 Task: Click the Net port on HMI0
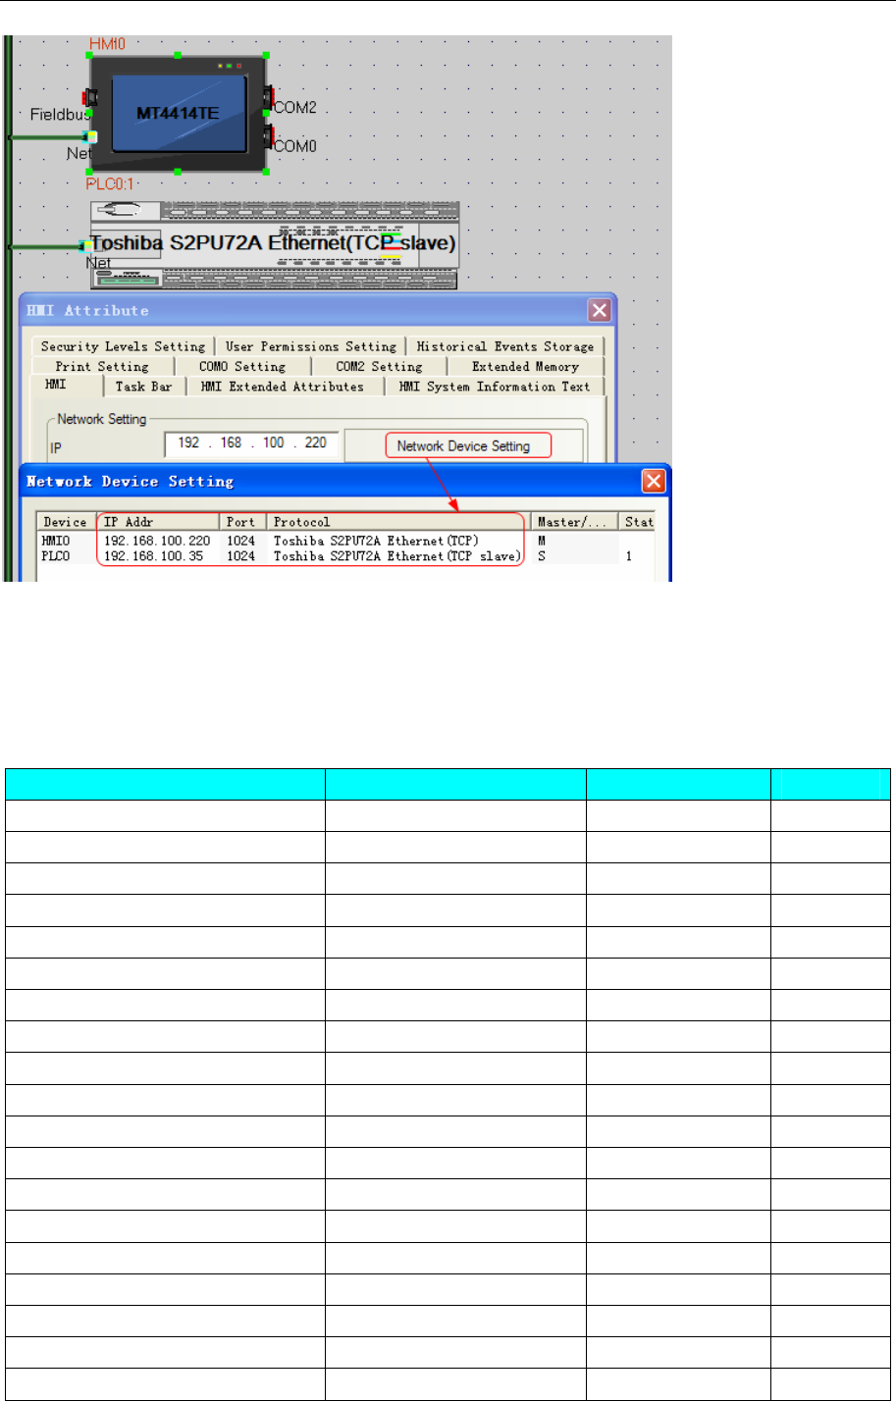tap(91, 137)
